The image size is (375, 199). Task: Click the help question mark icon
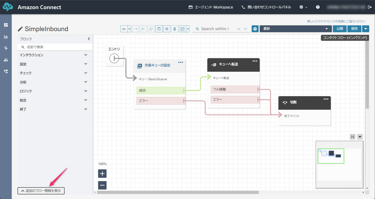318,7
